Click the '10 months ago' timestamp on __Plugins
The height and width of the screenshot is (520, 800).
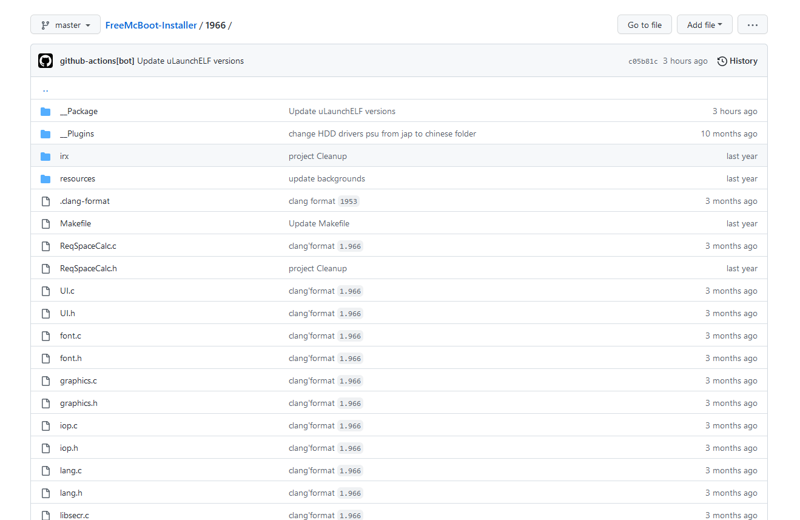click(729, 133)
